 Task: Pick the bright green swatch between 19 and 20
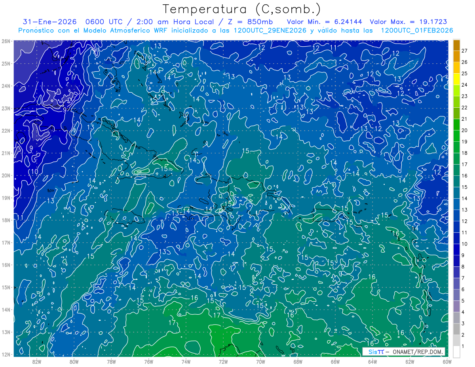[x=457, y=136]
